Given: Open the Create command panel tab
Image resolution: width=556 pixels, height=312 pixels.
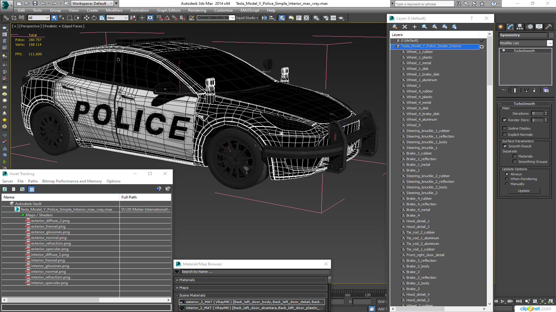Looking at the screenshot, I should coord(501,27).
